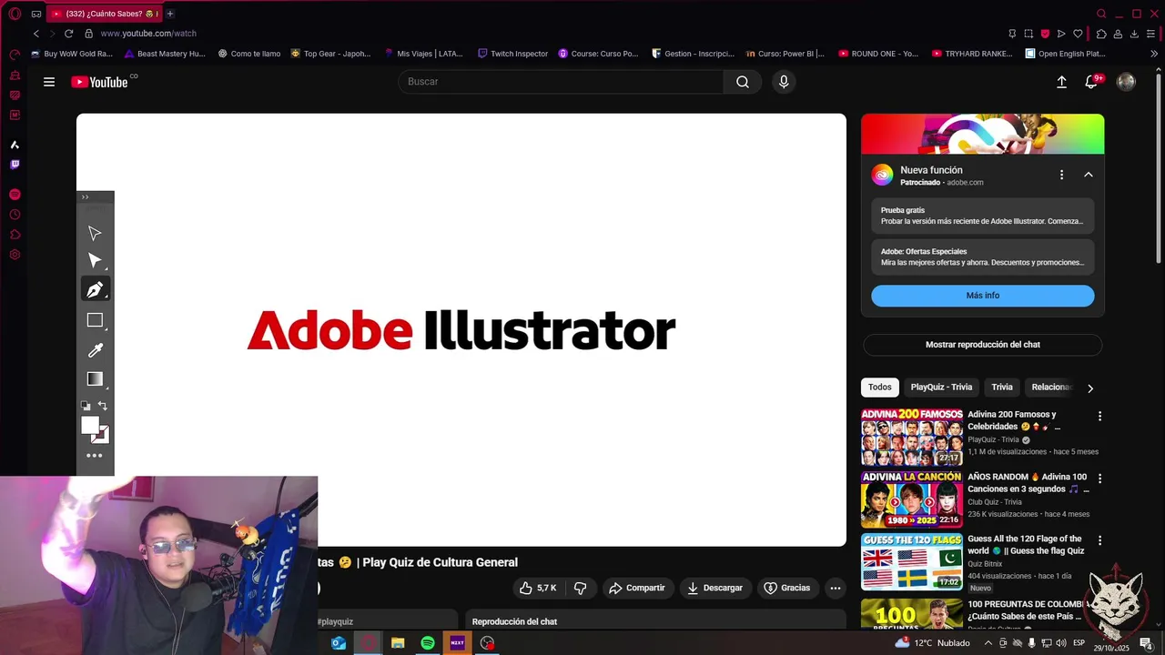Focus the YouTube Buscar search field
Viewport: 1165px width, 655px height.
[561, 82]
